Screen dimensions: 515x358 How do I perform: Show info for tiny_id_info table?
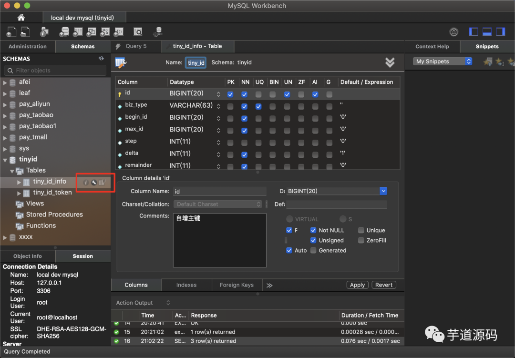coord(86,182)
